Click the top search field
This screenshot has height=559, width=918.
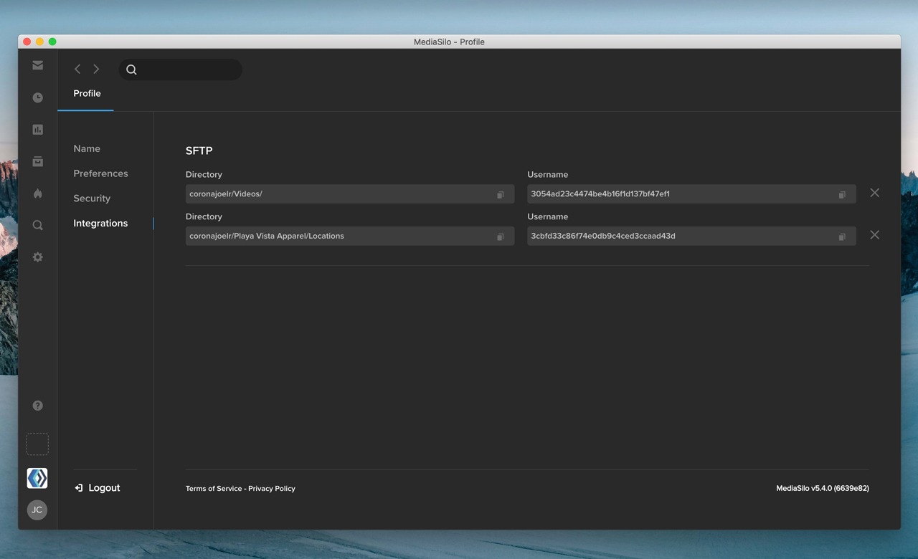tap(180, 70)
